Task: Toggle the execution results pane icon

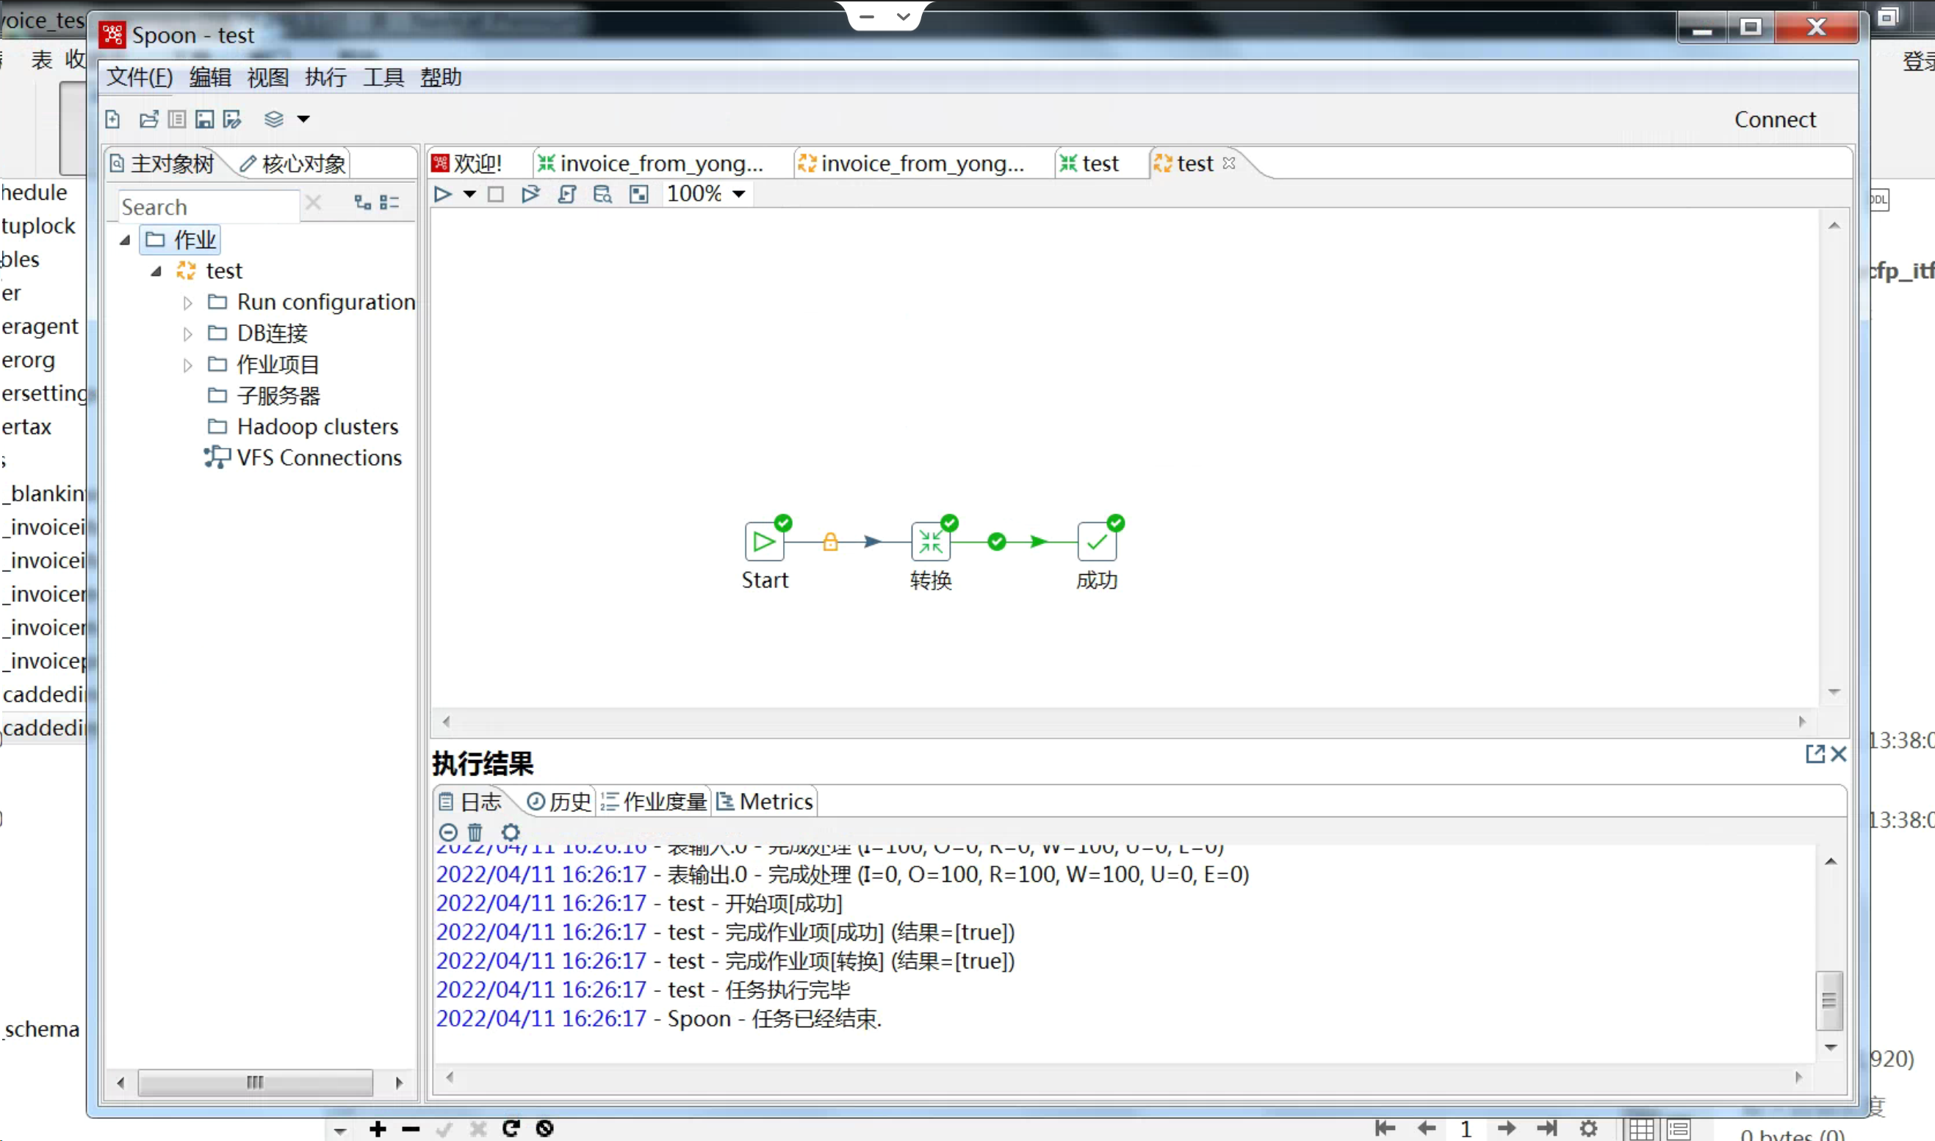Action: pyautogui.click(x=639, y=195)
